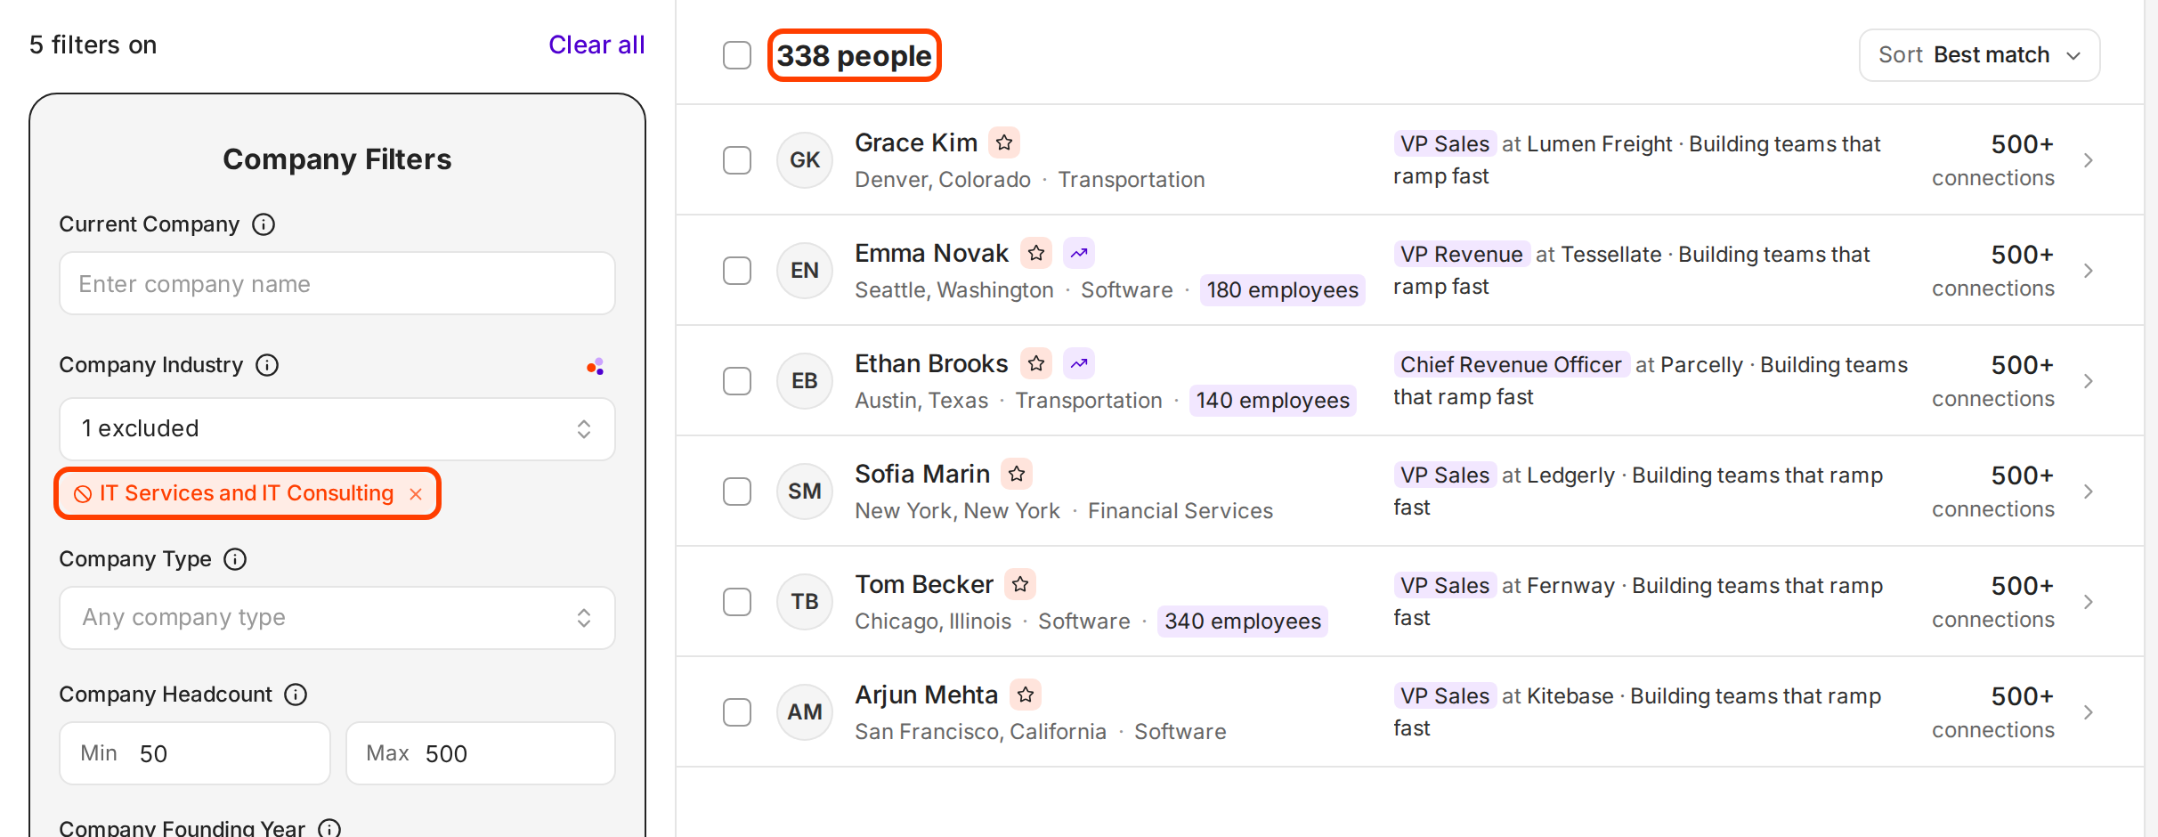2158x837 pixels.
Task: Click the star icon next to Tom Becker
Action: [1020, 584]
